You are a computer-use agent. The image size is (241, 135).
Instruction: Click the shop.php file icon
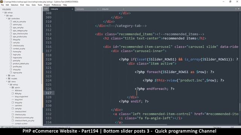click(x=11, y=69)
